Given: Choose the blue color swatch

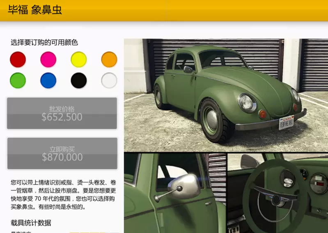Looking at the screenshot, I should [48, 80].
